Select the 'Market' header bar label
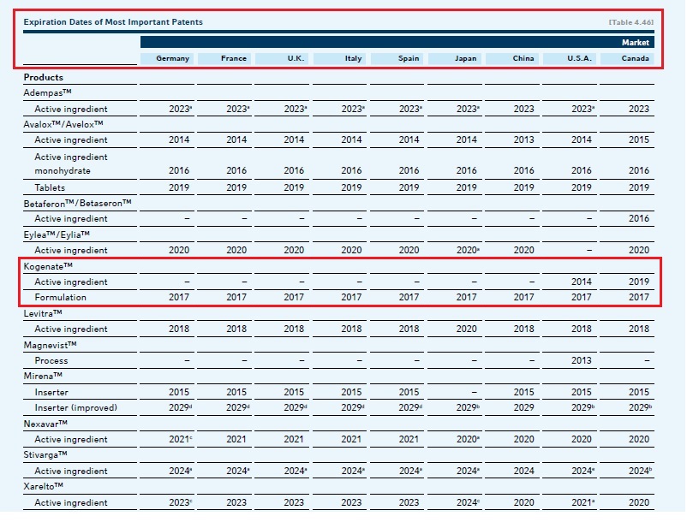 (636, 43)
